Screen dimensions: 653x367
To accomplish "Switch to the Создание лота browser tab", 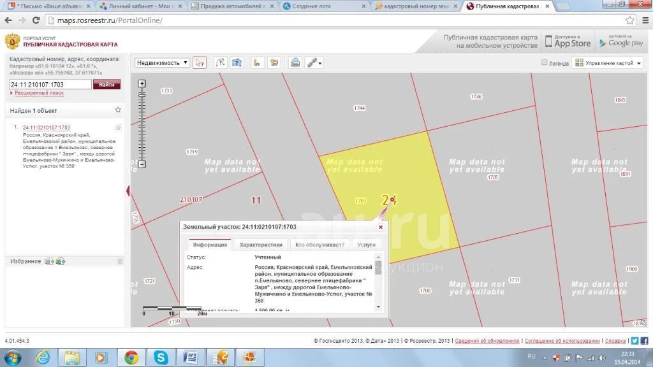I will tap(324, 6).
